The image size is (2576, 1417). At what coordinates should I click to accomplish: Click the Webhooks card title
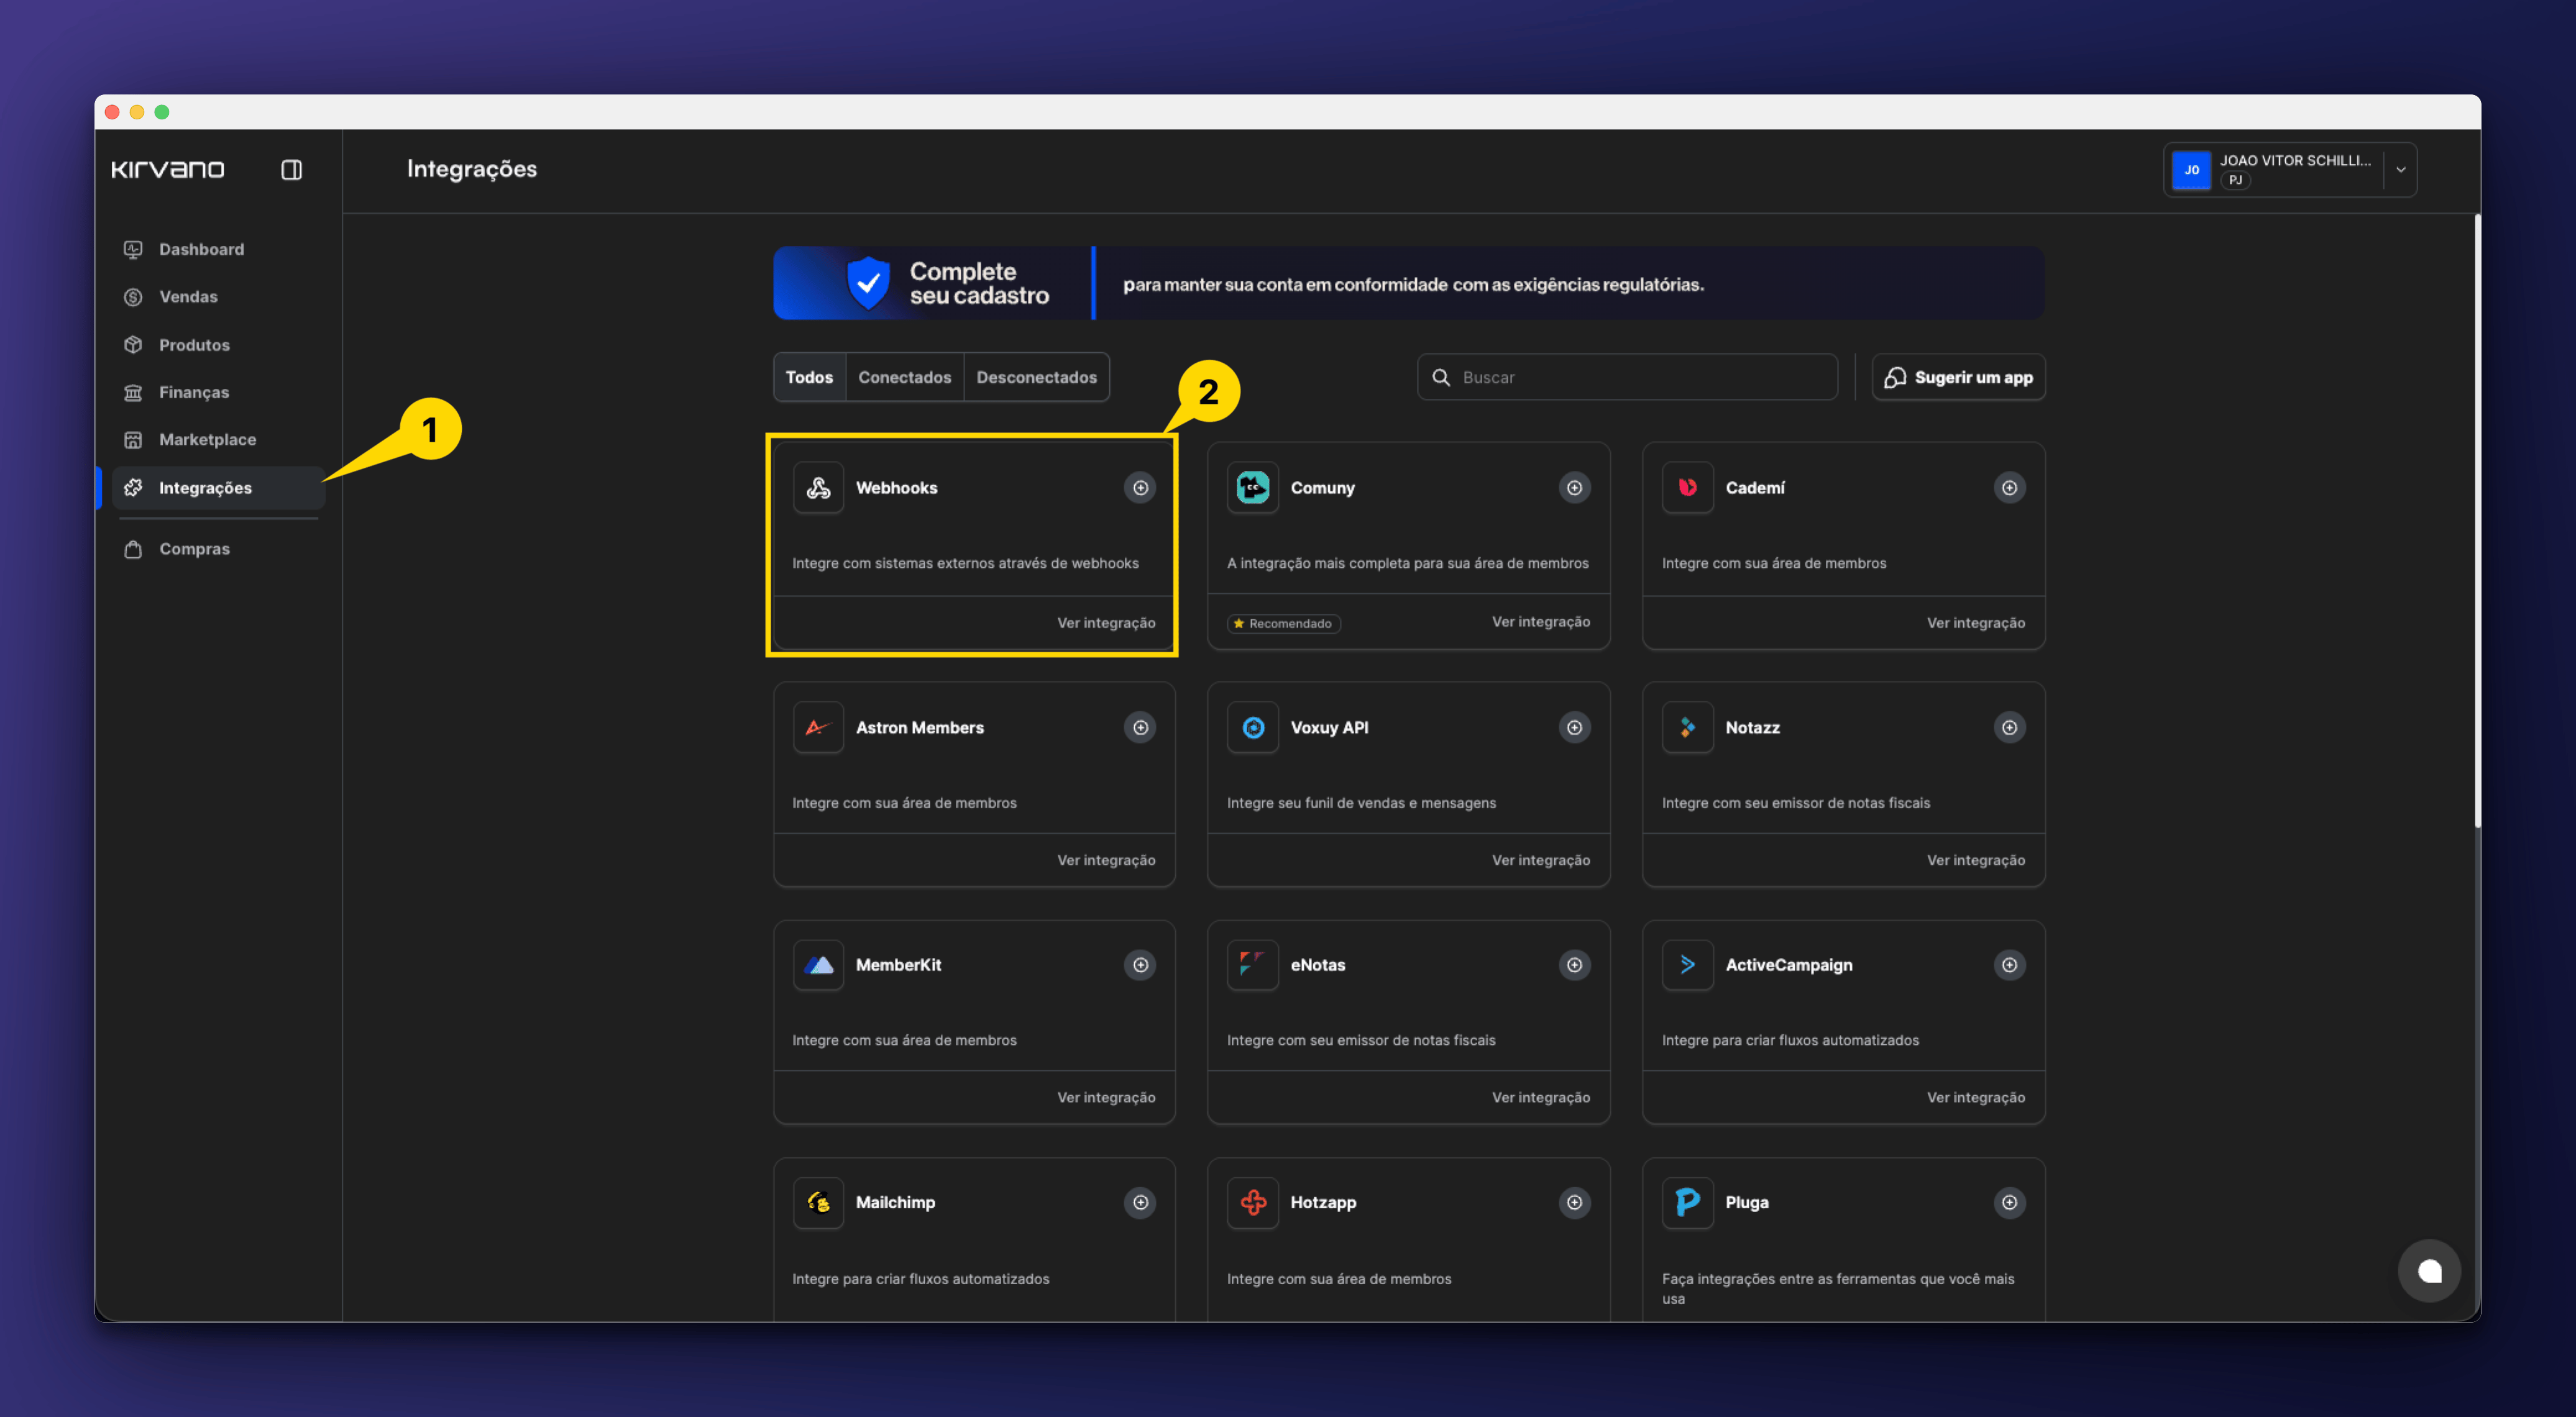pyautogui.click(x=896, y=488)
